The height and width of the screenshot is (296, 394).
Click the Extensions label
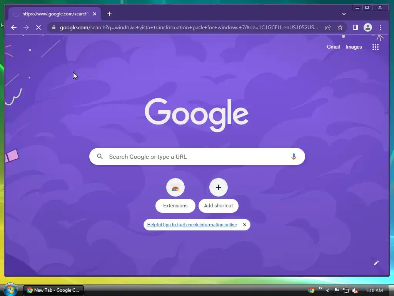click(x=175, y=206)
